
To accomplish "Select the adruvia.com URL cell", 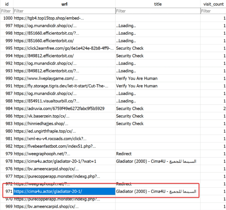I will (64, 109).
